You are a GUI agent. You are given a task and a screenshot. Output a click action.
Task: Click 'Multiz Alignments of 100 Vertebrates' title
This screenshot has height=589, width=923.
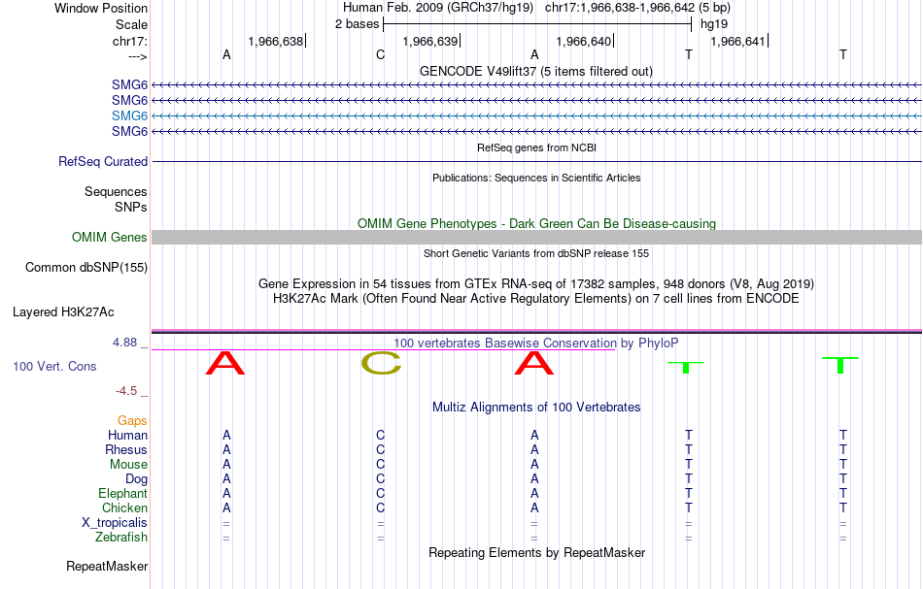tap(536, 407)
